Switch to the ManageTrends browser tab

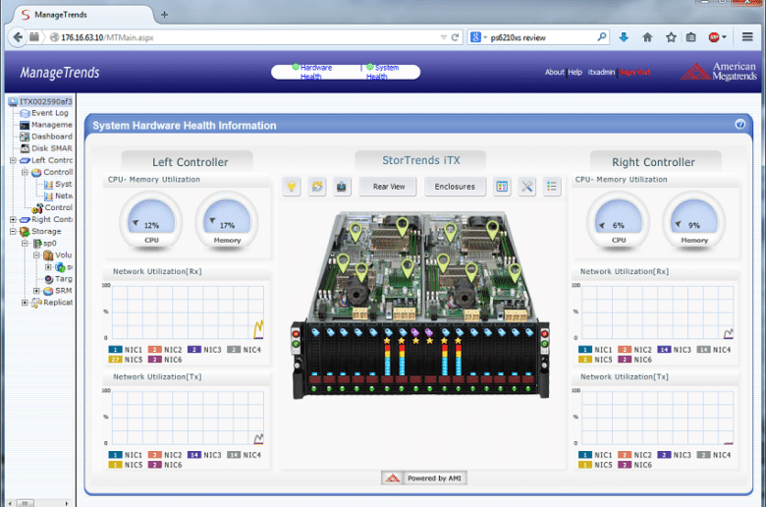(83, 15)
